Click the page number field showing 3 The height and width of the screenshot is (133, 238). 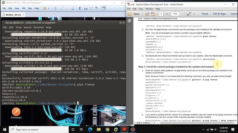(x=161, y=14)
